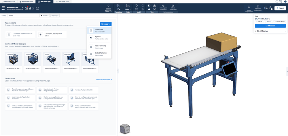Select Path Following MachineApp option
288x136 pixels.
pos(99,47)
